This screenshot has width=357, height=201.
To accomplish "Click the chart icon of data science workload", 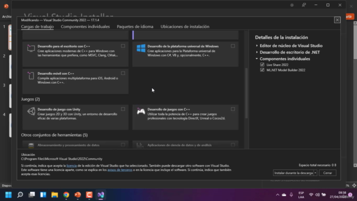I will pos(140,145).
